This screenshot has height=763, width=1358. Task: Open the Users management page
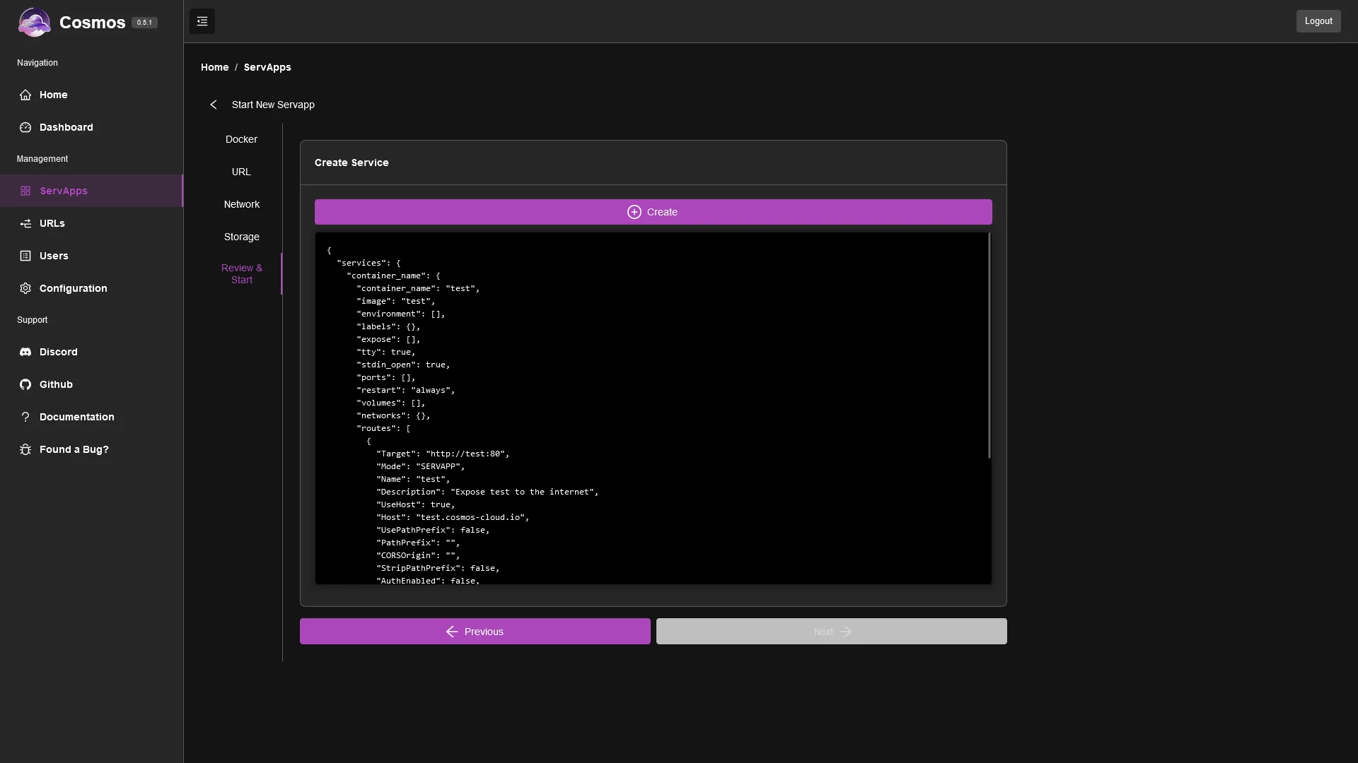pyautogui.click(x=91, y=256)
